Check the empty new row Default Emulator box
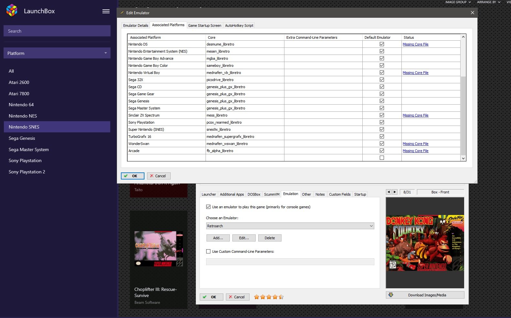The height and width of the screenshot is (318, 511). (x=382, y=158)
